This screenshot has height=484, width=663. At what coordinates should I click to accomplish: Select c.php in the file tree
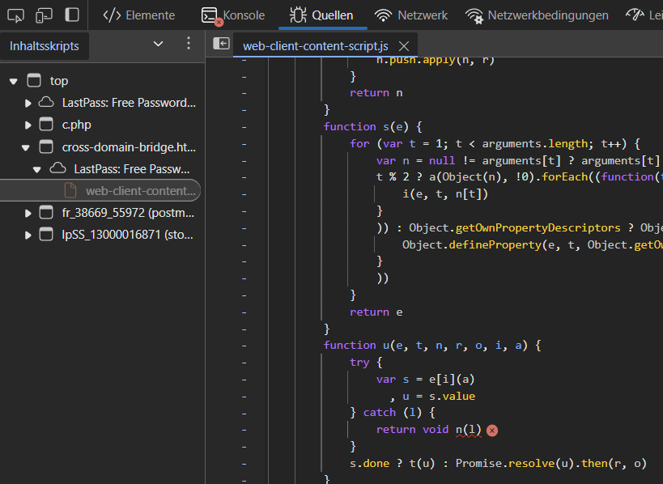tap(77, 125)
